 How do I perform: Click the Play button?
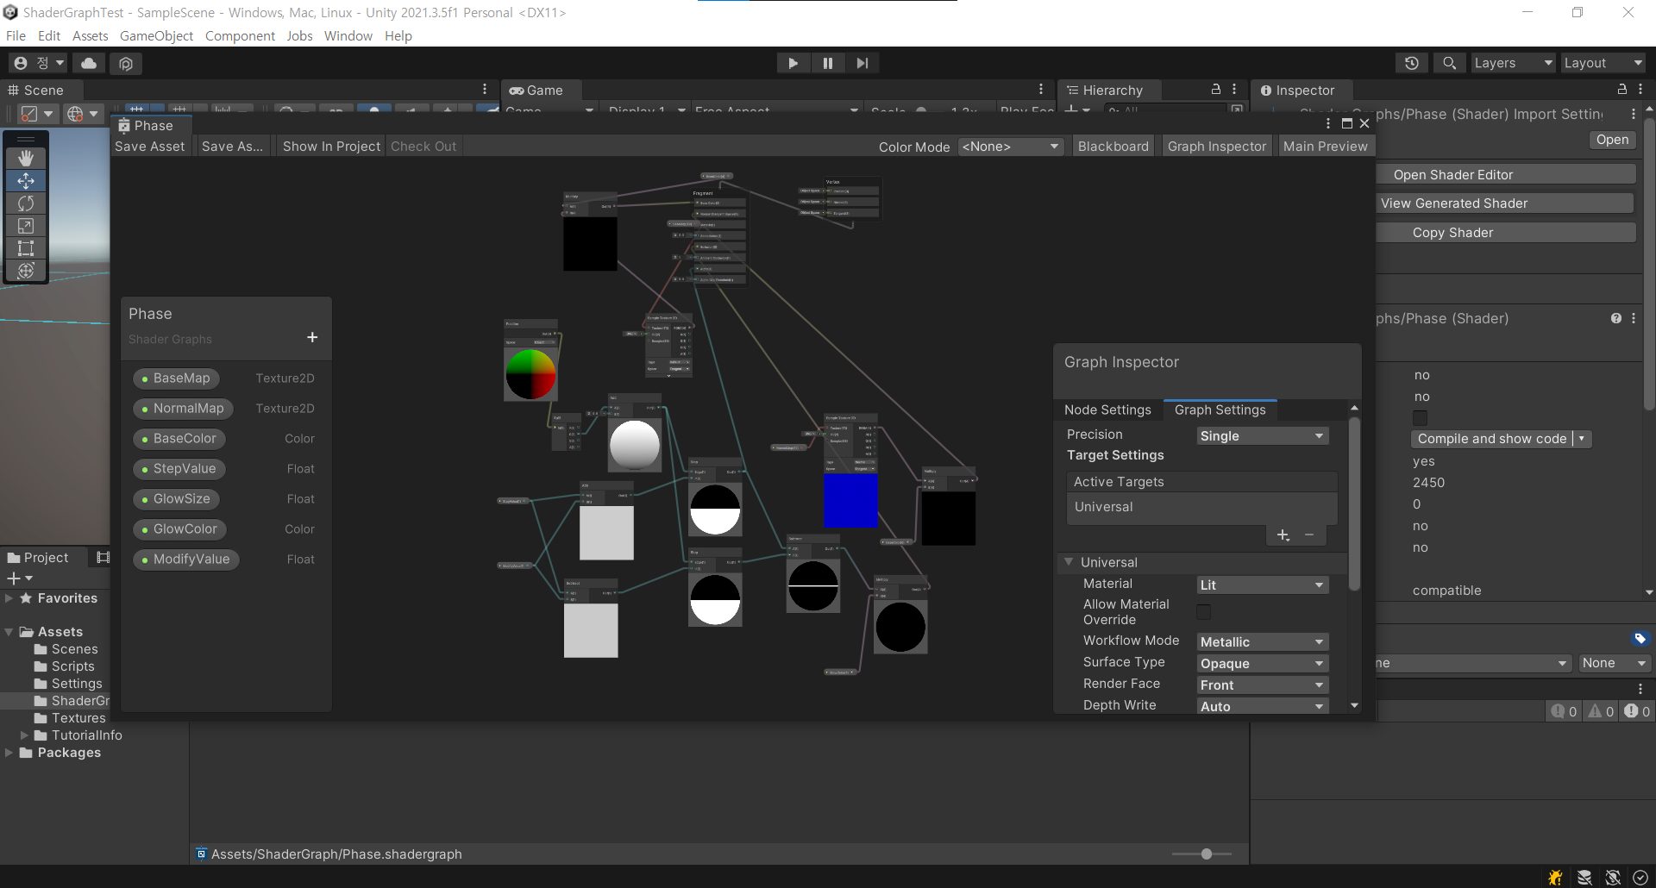pos(793,63)
